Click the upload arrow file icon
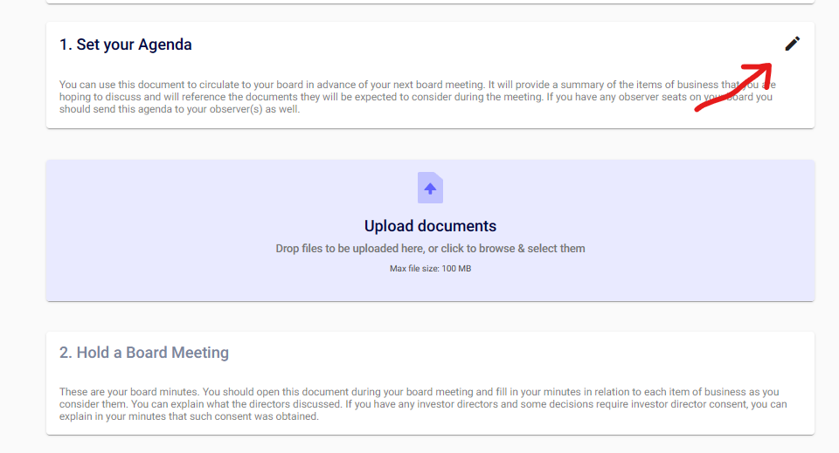 coord(430,188)
